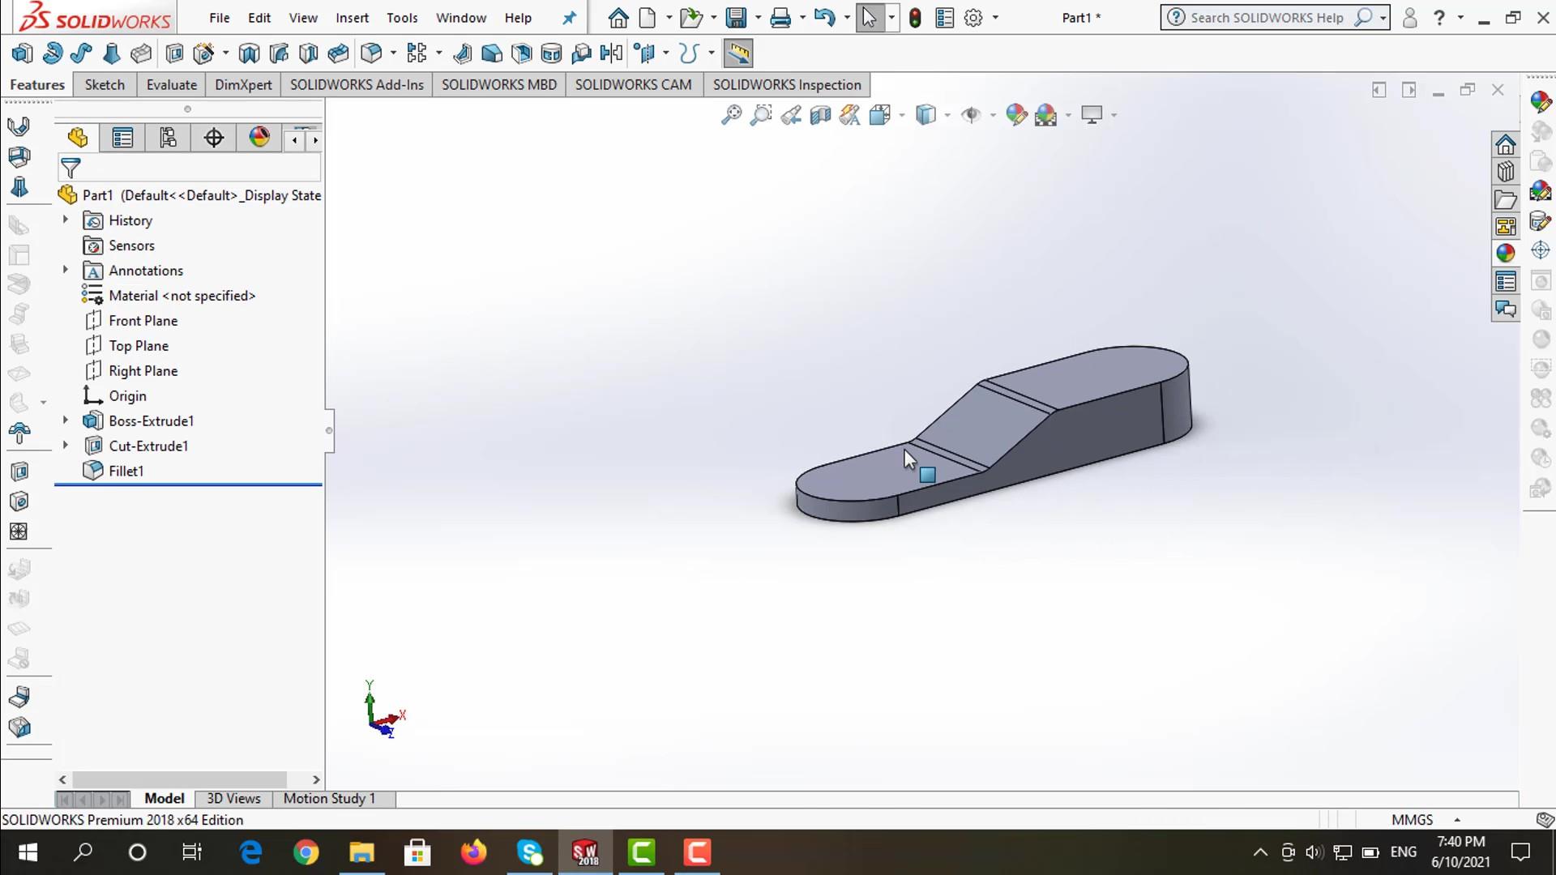
Task: Open the MMGS unit system dropdown
Action: 1456,820
